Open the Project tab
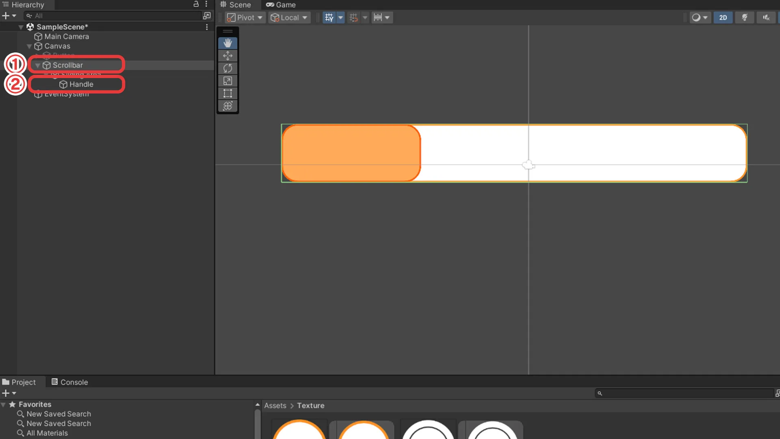Image resolution: width=780 pixels, height=439 pixels. [19, 382]
